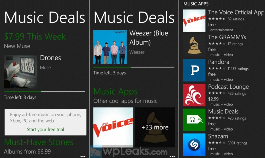Open the $7.99 This Week section header

coord(35,36)
